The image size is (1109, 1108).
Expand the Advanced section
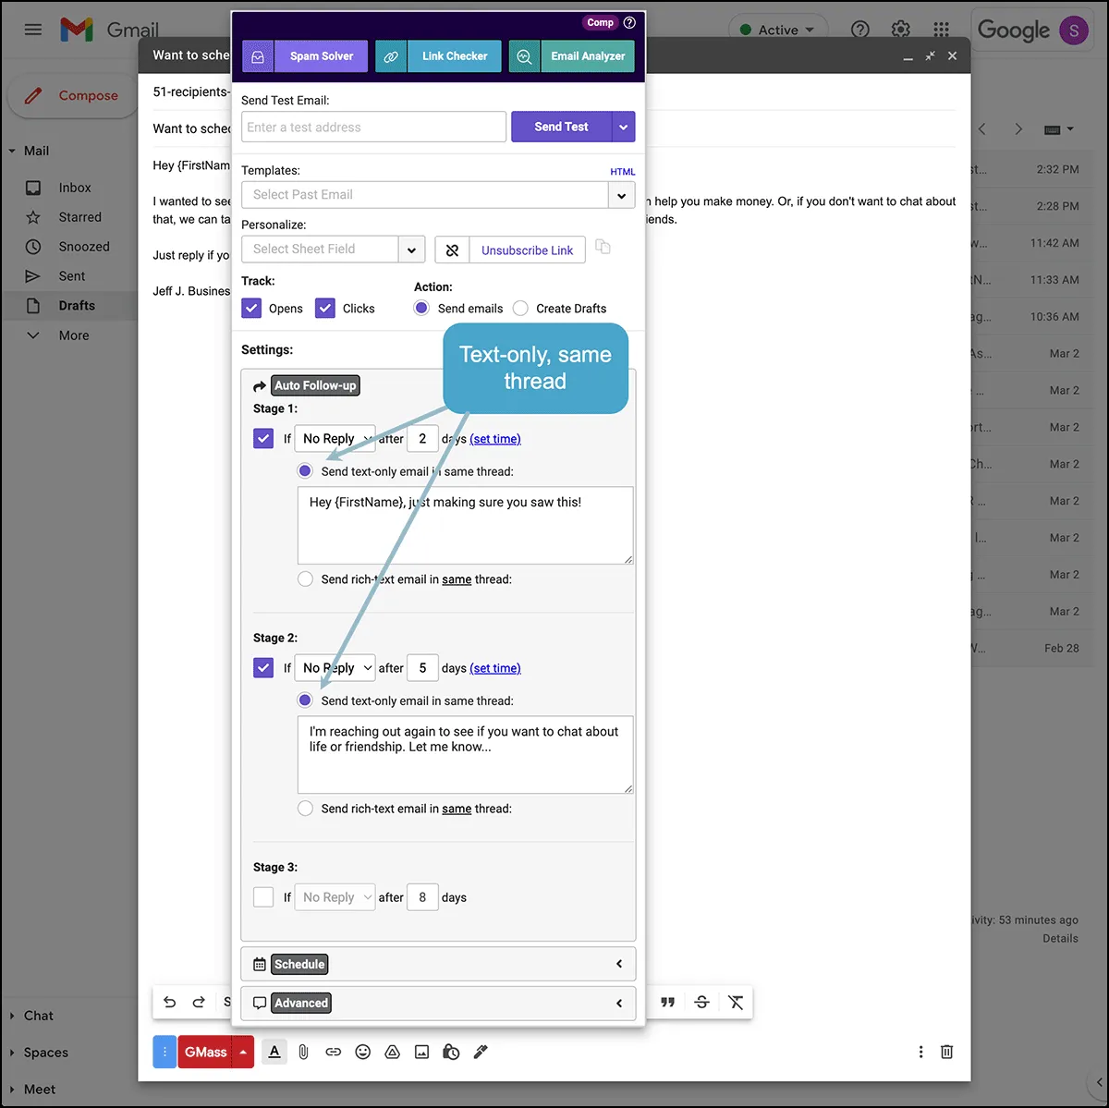click(438, 1003)
